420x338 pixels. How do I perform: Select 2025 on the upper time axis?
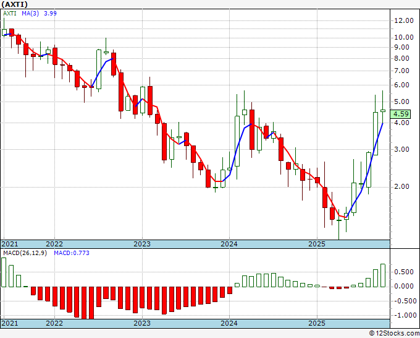(317, 244)
